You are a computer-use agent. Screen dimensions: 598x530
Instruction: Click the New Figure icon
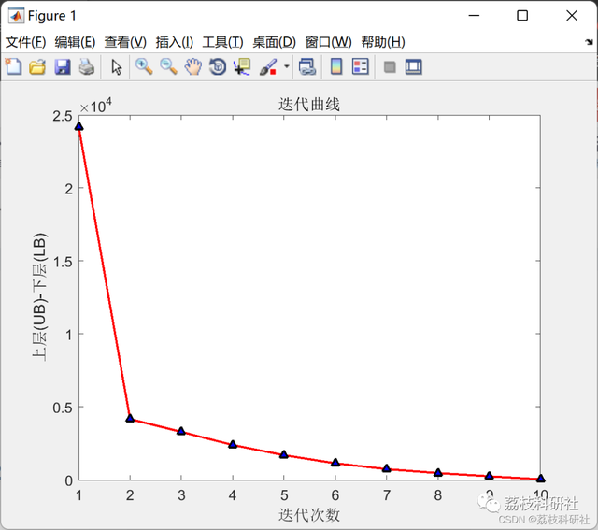pos(13,66)
